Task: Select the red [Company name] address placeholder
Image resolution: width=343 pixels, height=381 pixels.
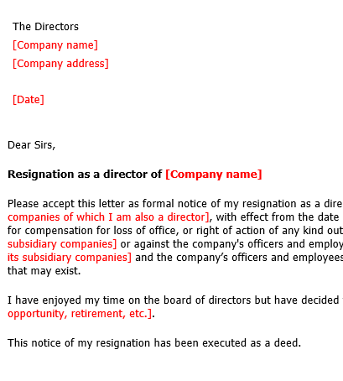Action: click(x=55, y=45)
